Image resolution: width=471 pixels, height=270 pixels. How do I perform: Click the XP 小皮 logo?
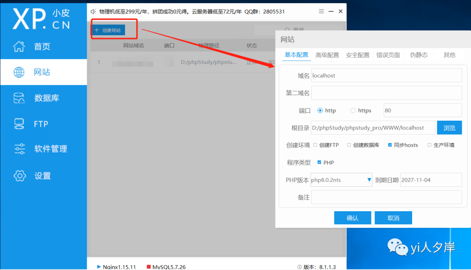tap(41, 19)
